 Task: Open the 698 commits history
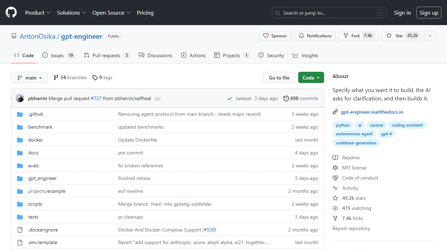301,98
